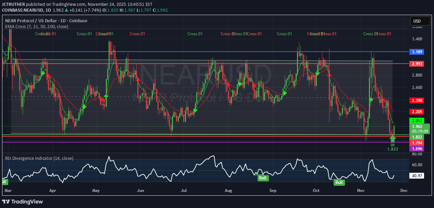Open the USD currency selector
The height and width of the screenshot is (208, 434).
420,21
